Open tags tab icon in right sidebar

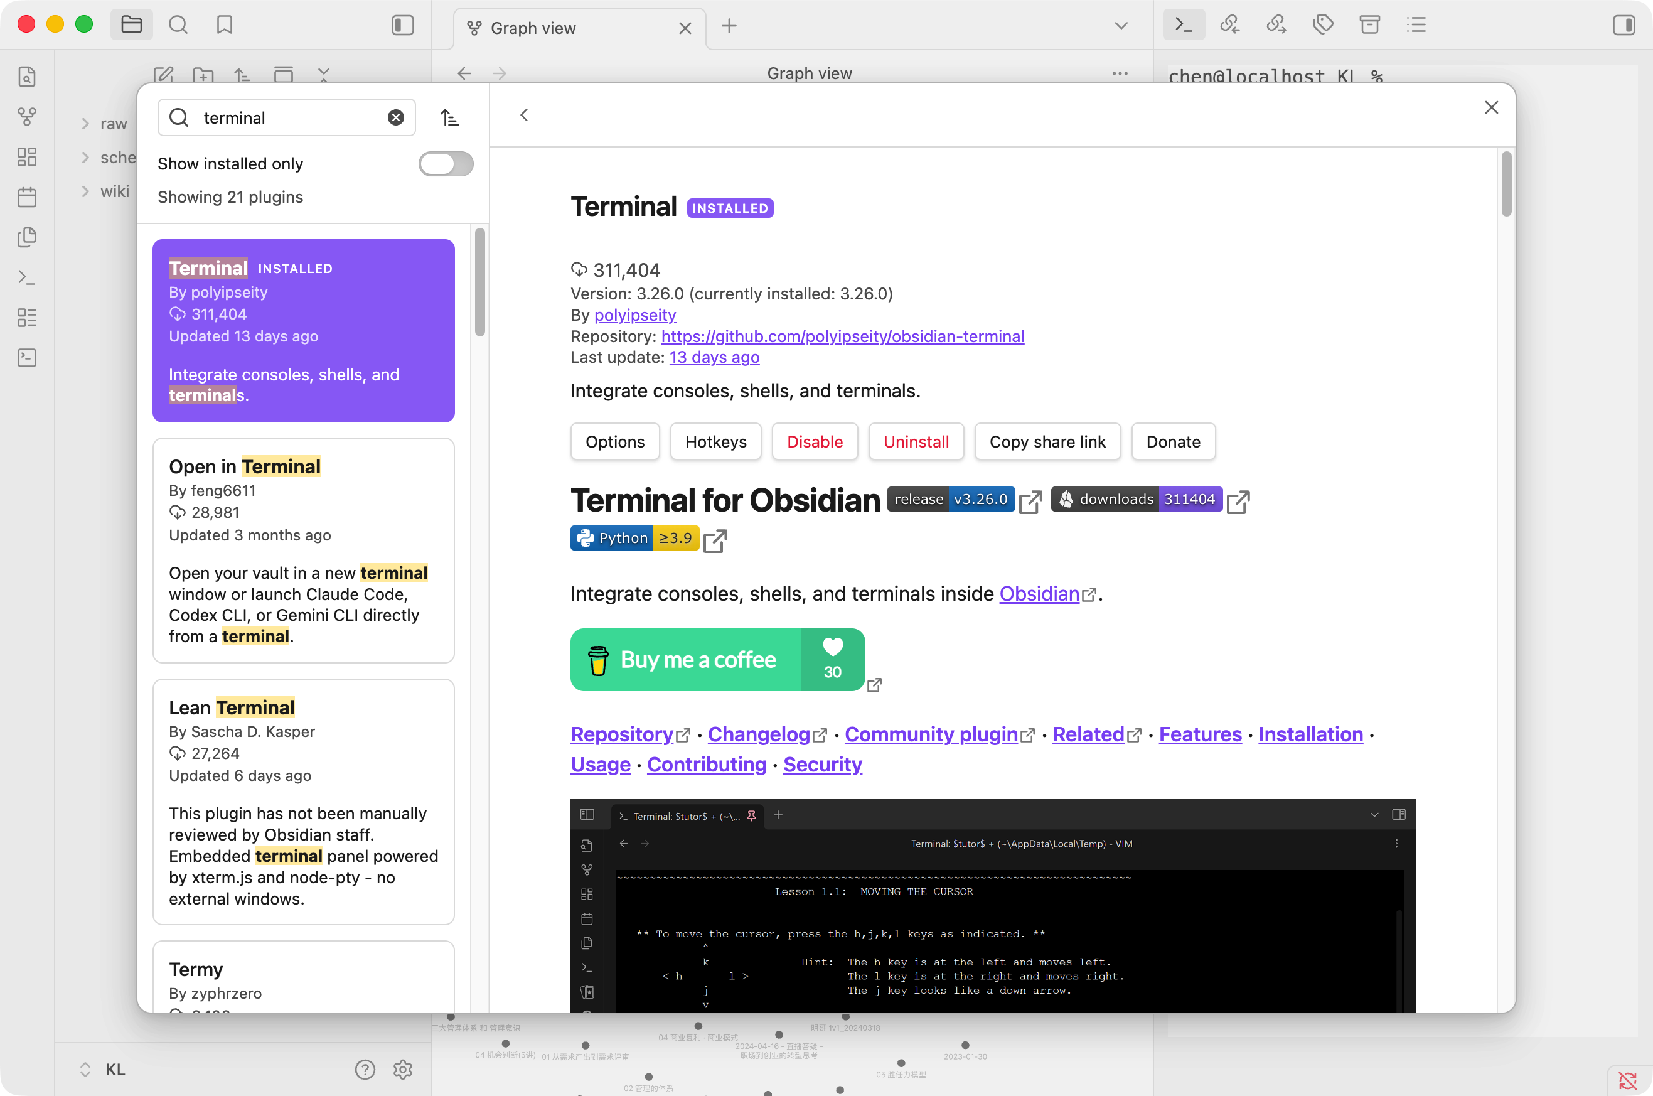[x=1324, y=25]
